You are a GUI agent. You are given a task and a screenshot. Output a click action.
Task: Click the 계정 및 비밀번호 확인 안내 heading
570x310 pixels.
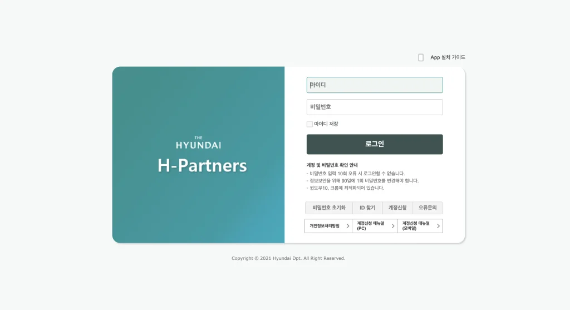click(332, 165)
